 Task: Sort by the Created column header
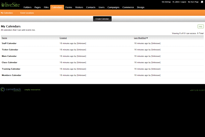click(x=63, y=38)
